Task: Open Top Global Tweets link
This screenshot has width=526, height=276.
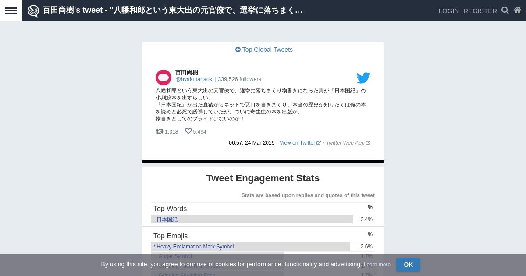Action: pos(264,50)
